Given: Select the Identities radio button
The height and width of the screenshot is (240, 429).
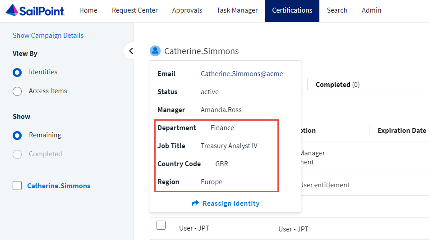Looking at the screenshot, I should tap(17, 72).
